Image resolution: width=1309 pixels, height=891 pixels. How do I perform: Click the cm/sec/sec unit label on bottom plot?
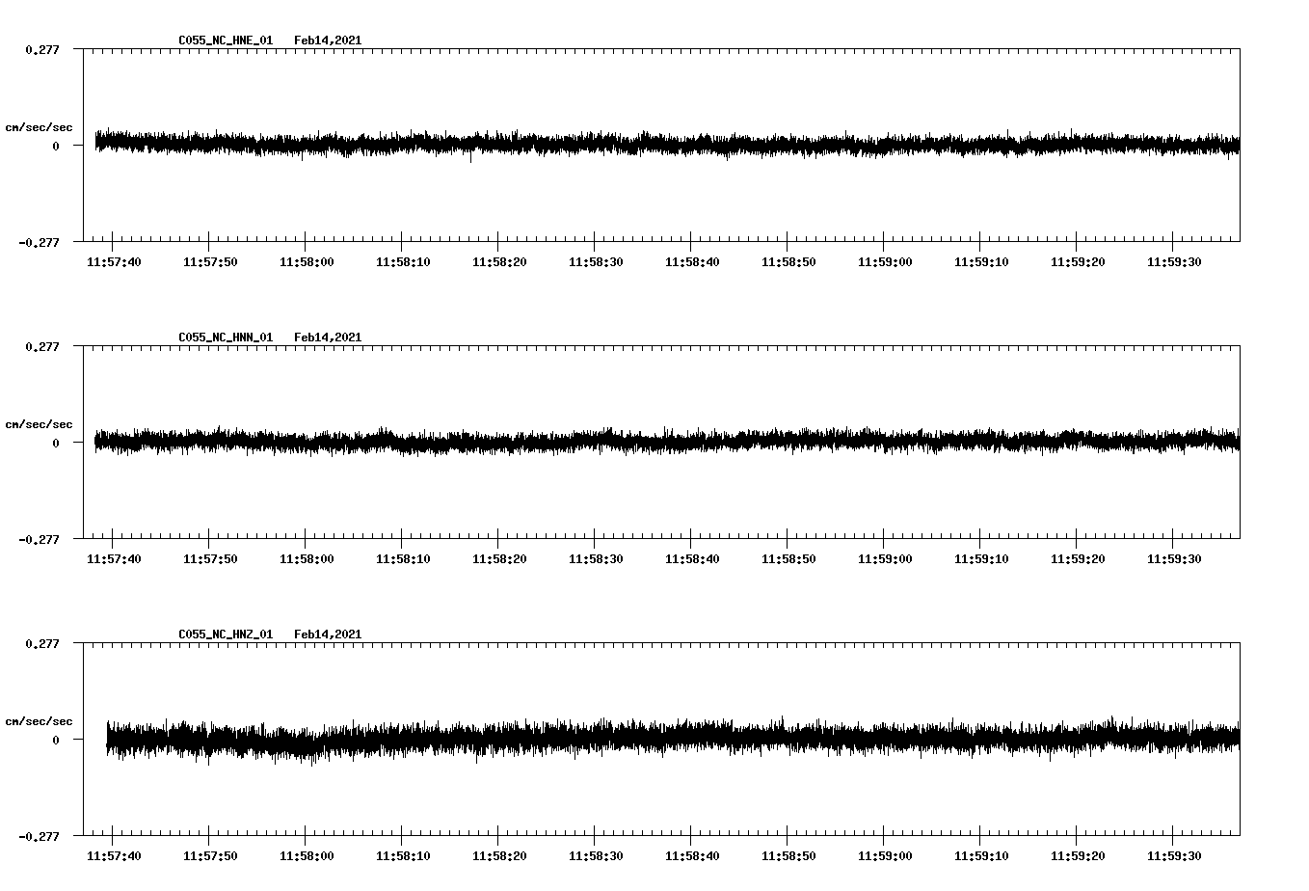[x=40, y=719]
